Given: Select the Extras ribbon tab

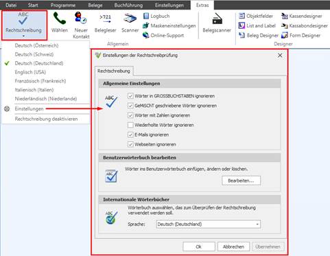Looking at the screenshot, I should point(202,5).
